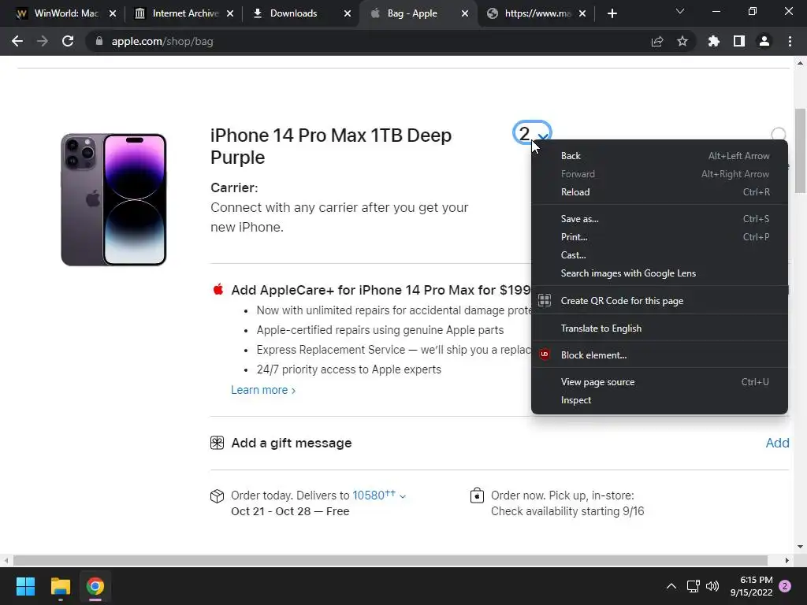
Task: Share this page via the share icon
Action: coord(657,41)
